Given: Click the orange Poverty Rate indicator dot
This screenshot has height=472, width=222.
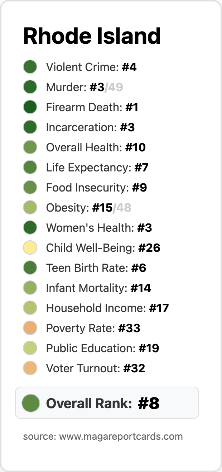Looking at the screenshot, I should point(30,328).
